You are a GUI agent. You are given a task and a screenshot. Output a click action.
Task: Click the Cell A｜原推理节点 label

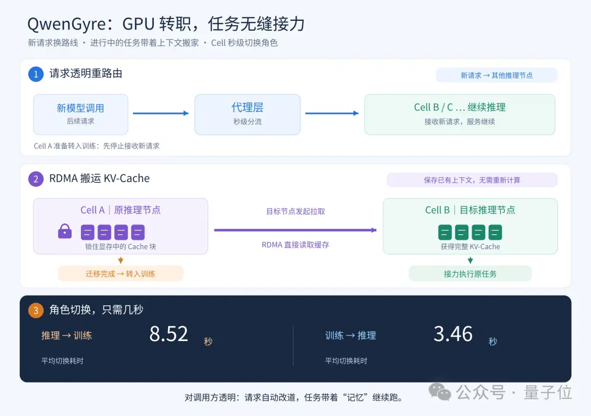tap(120, 210)
